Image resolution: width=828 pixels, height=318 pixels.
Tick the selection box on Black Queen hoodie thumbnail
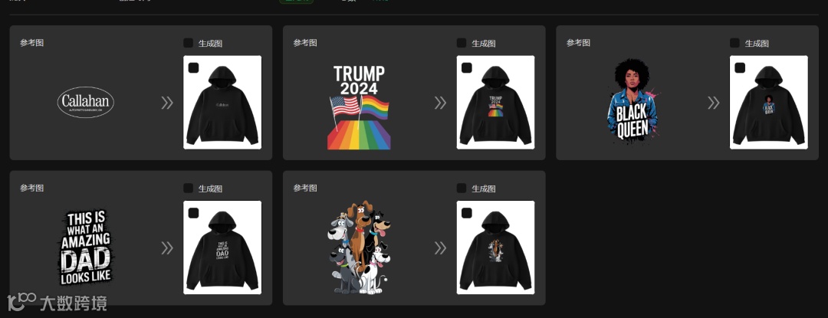pos(740,67)
